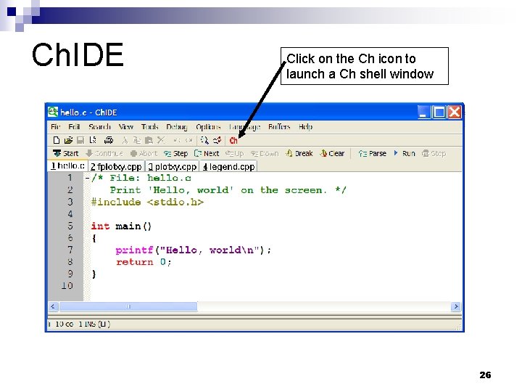Click the status bar line and column text
This screenshot has height=392, width=522.
pos(80,324)
